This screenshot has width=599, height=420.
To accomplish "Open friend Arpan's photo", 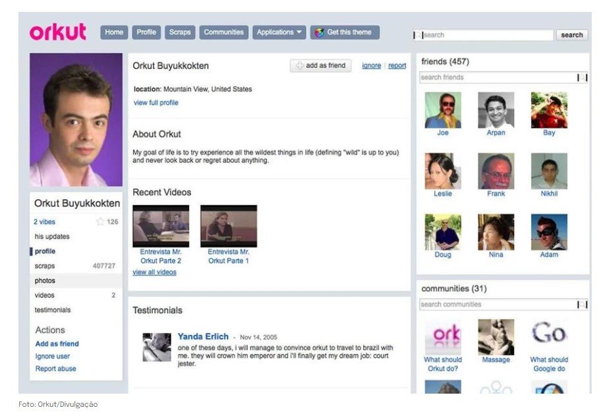I will (x=496, y=110).
